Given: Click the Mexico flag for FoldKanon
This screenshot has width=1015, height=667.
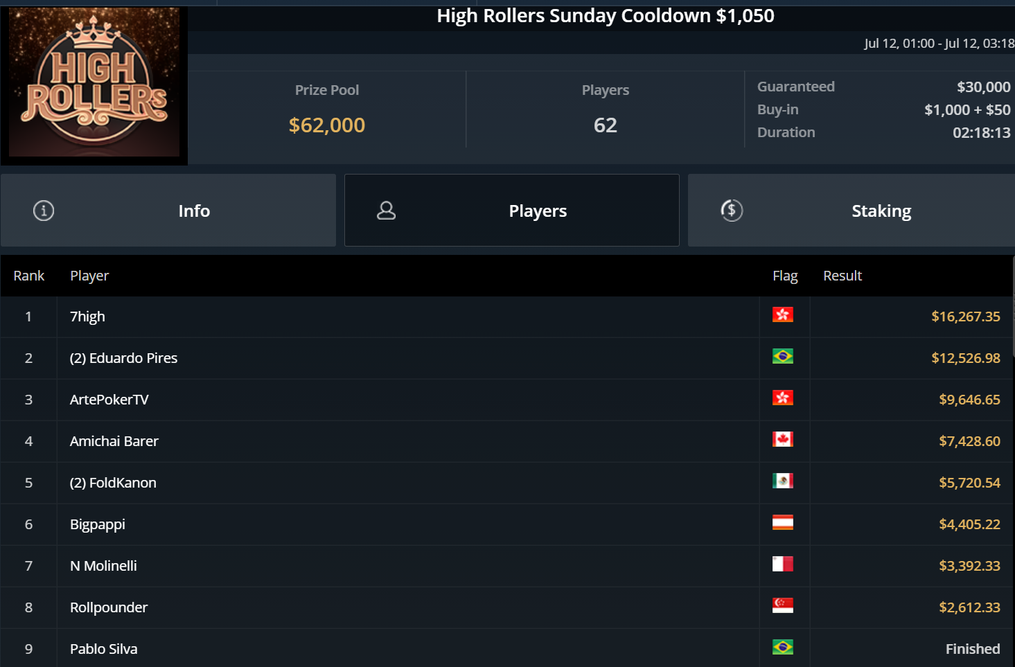Looking at the screenshot, I should 782,481.
